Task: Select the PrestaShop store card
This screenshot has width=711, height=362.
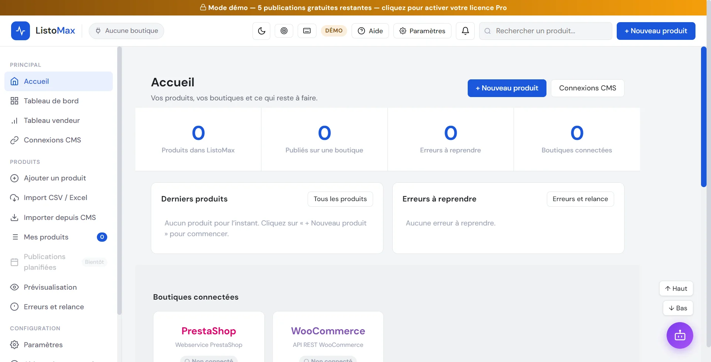Action: click(209, 337)
